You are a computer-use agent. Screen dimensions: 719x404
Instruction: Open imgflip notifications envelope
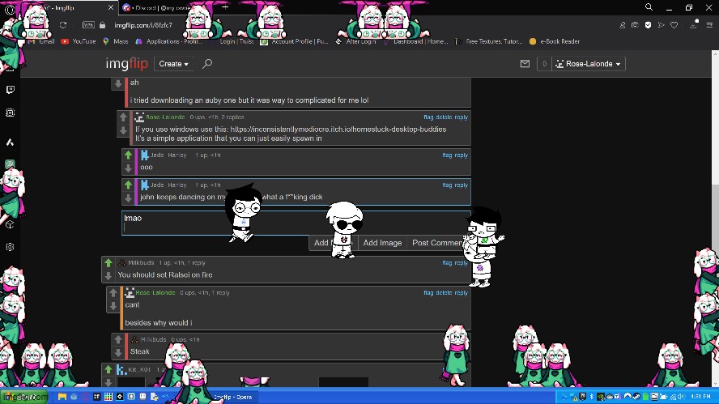[525, 64]
